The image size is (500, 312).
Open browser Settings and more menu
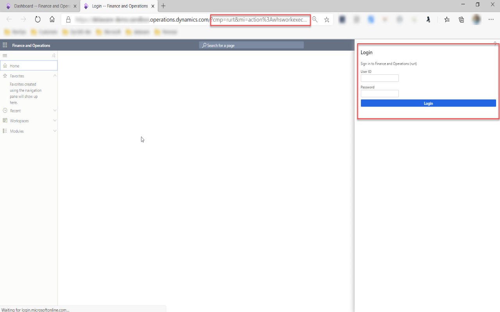click(x=491, y=19)
